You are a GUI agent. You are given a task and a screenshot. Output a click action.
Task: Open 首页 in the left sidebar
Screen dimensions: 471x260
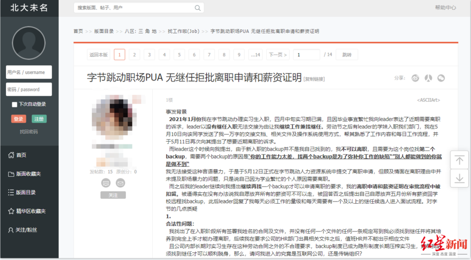[x=18, y=155]
